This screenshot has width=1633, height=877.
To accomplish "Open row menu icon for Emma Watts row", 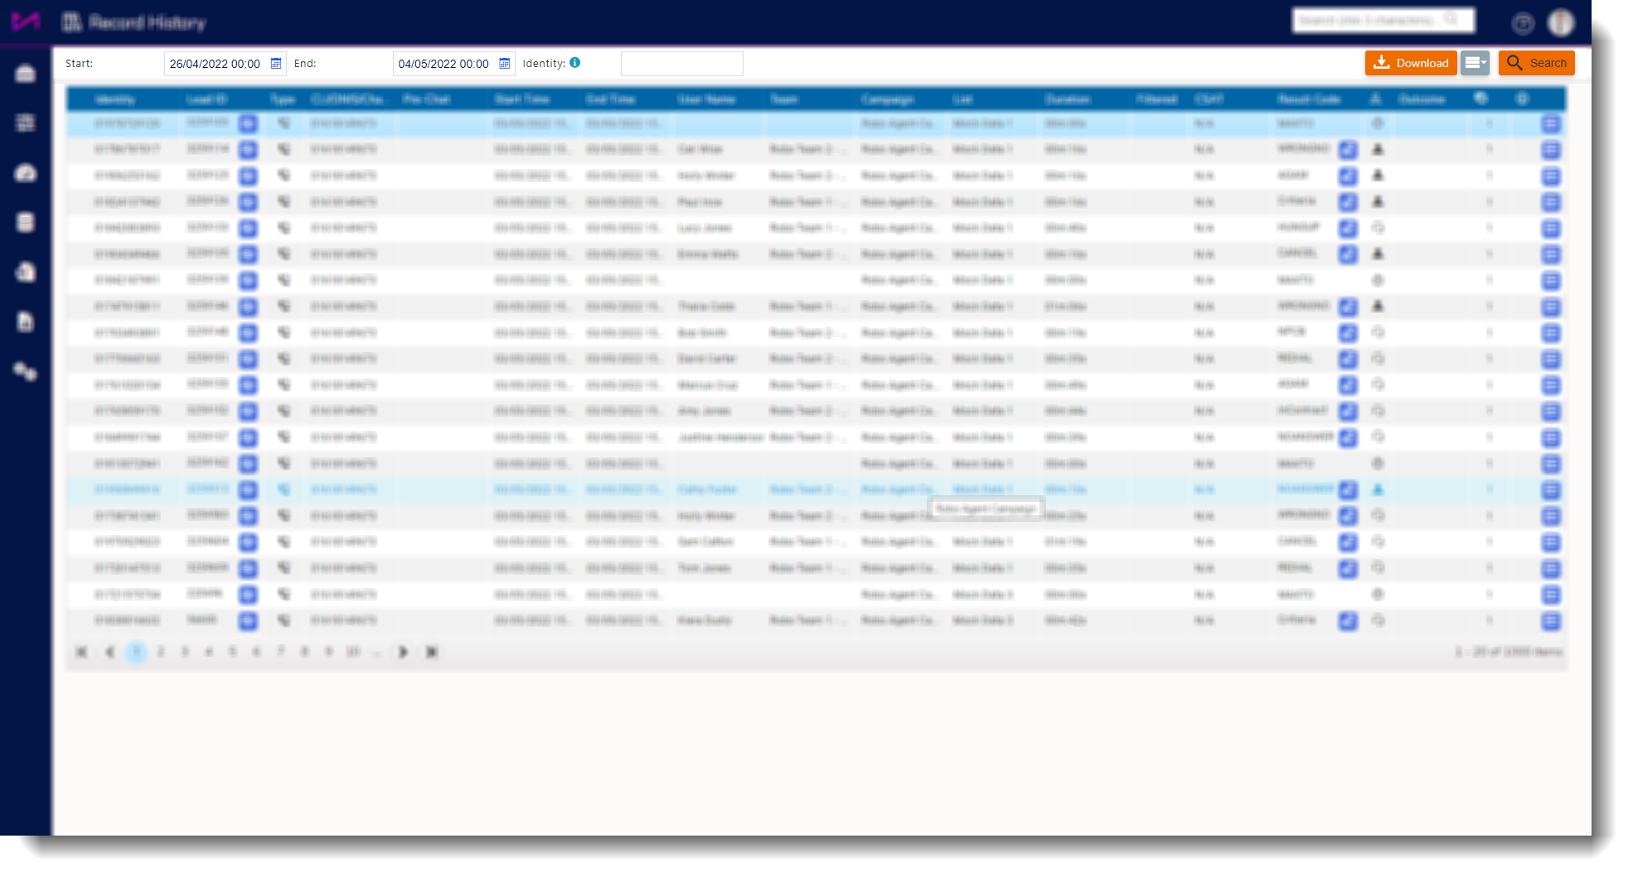I will pos(1551,254).
